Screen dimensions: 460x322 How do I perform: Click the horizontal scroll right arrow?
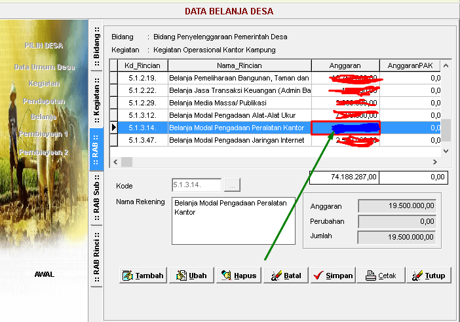coord(434,162)
